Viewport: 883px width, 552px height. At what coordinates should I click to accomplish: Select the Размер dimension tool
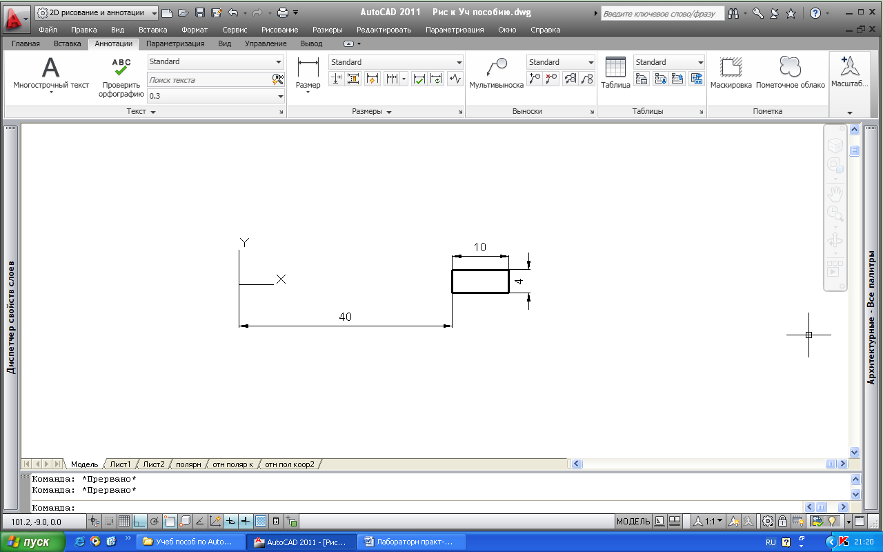308,75
